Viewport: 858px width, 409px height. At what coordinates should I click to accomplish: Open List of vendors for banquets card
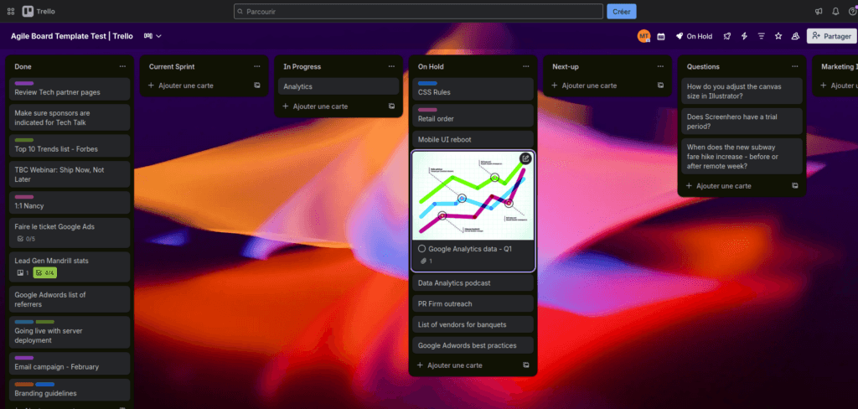pos(473,324)
